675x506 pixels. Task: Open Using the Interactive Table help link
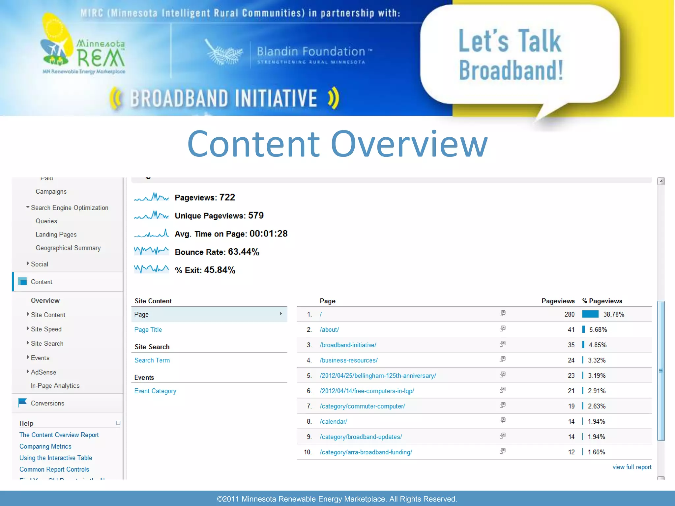tap(56, 458)
